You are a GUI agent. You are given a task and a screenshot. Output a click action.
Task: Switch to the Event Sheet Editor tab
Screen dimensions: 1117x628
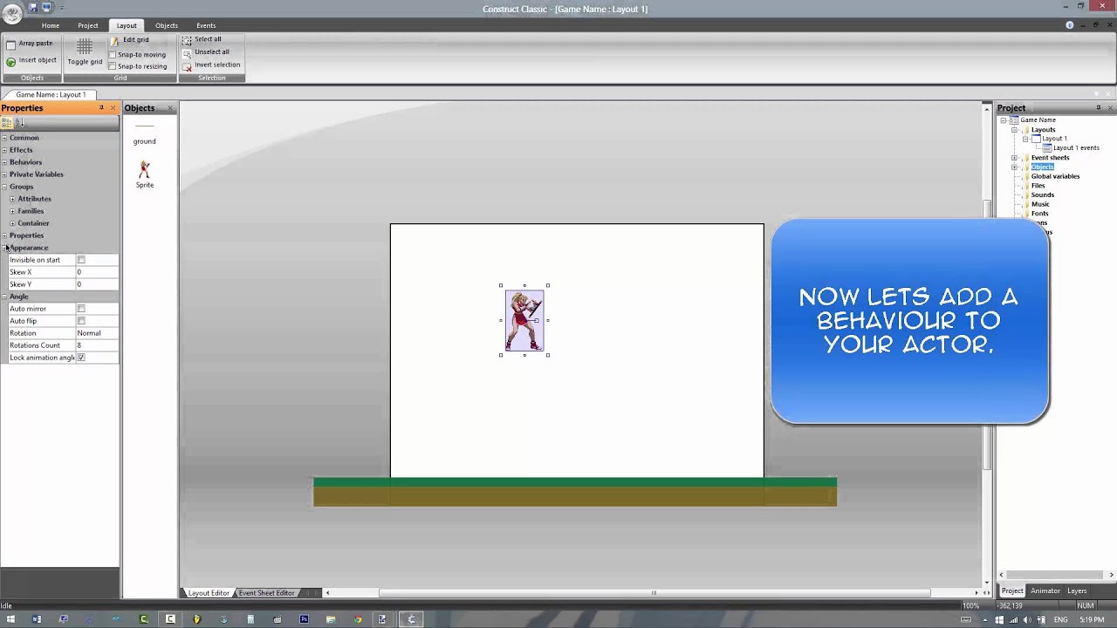(267, 593)
